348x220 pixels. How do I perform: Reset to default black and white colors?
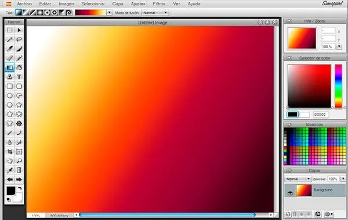9,200
